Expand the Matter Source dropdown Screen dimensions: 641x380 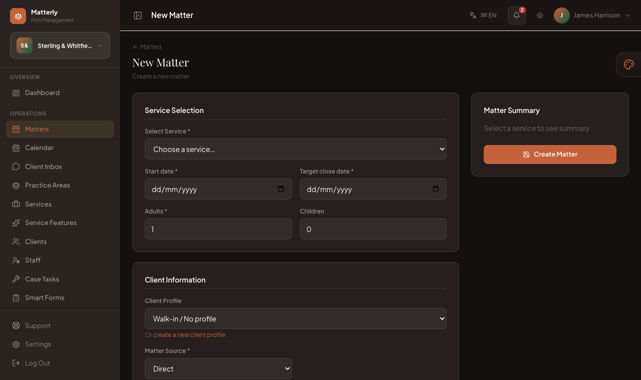coord(218,368)
